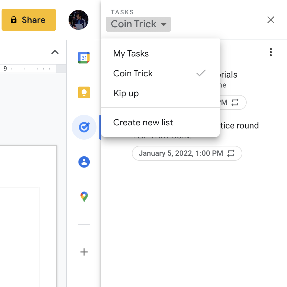Click Create new list option
Image resolution: width=287 pixels, height=287 pixels.
pyautogui.click(x=143, y=123)
